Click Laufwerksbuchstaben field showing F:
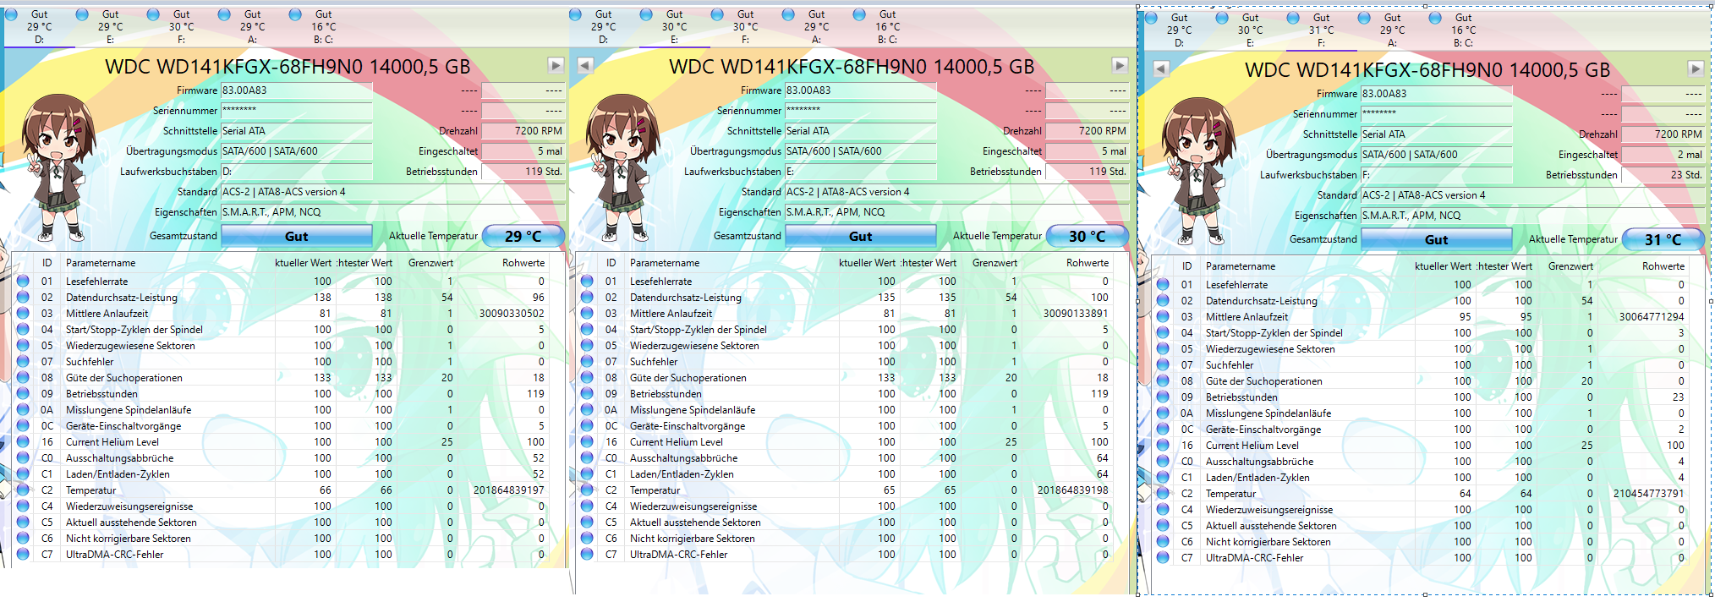This screenshot has height=602, width=1715. pyautogui.click(x=1437, y=175)
